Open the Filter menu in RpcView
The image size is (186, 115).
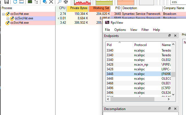click(x=145, y=30)
